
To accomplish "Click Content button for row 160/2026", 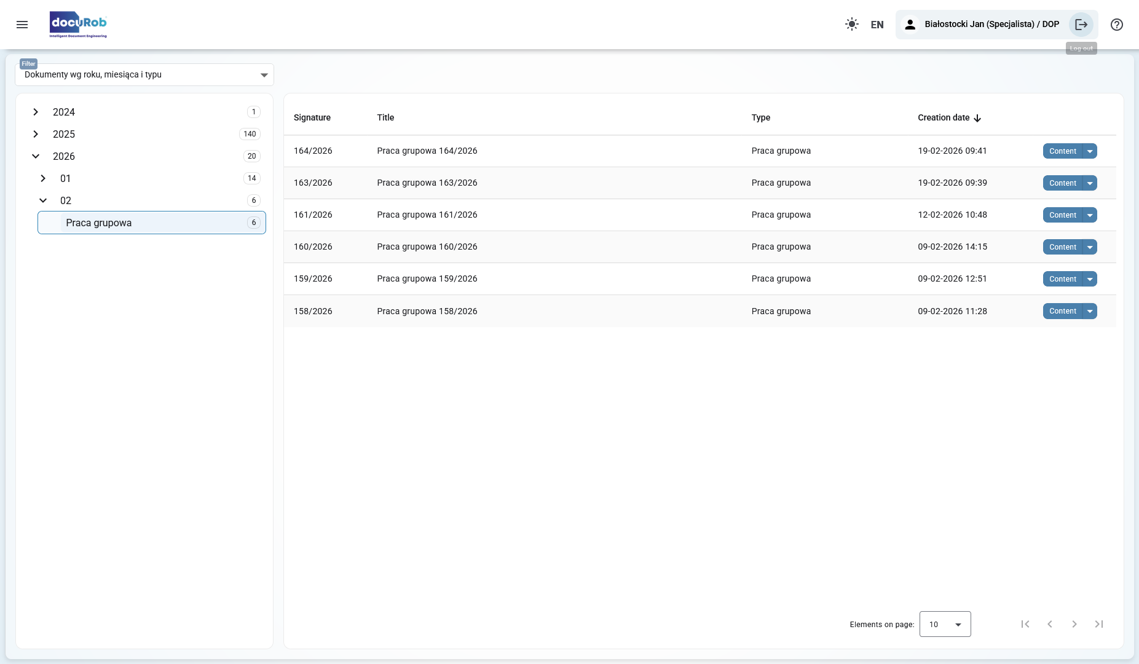I will [1062, 247].
